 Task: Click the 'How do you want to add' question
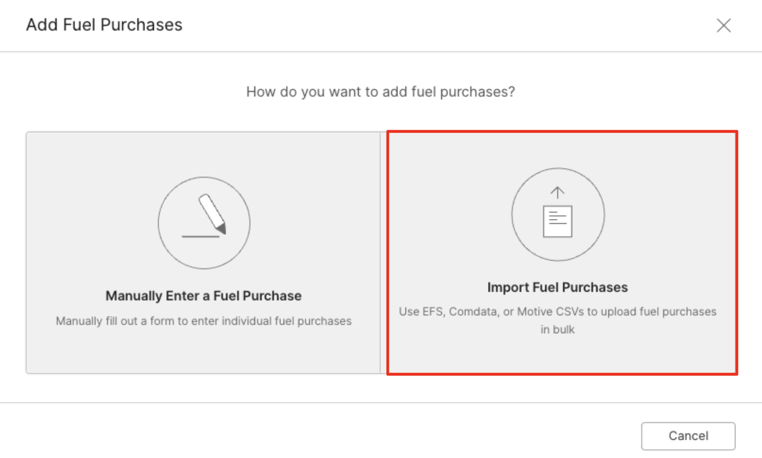(x=381, y=92)
